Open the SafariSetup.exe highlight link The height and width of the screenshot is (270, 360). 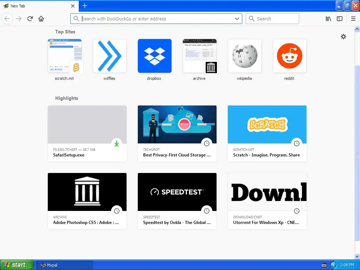coord(69,155)
